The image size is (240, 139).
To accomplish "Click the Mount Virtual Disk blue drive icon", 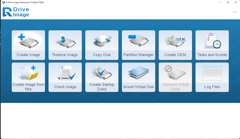I will (x=139, y=73).
